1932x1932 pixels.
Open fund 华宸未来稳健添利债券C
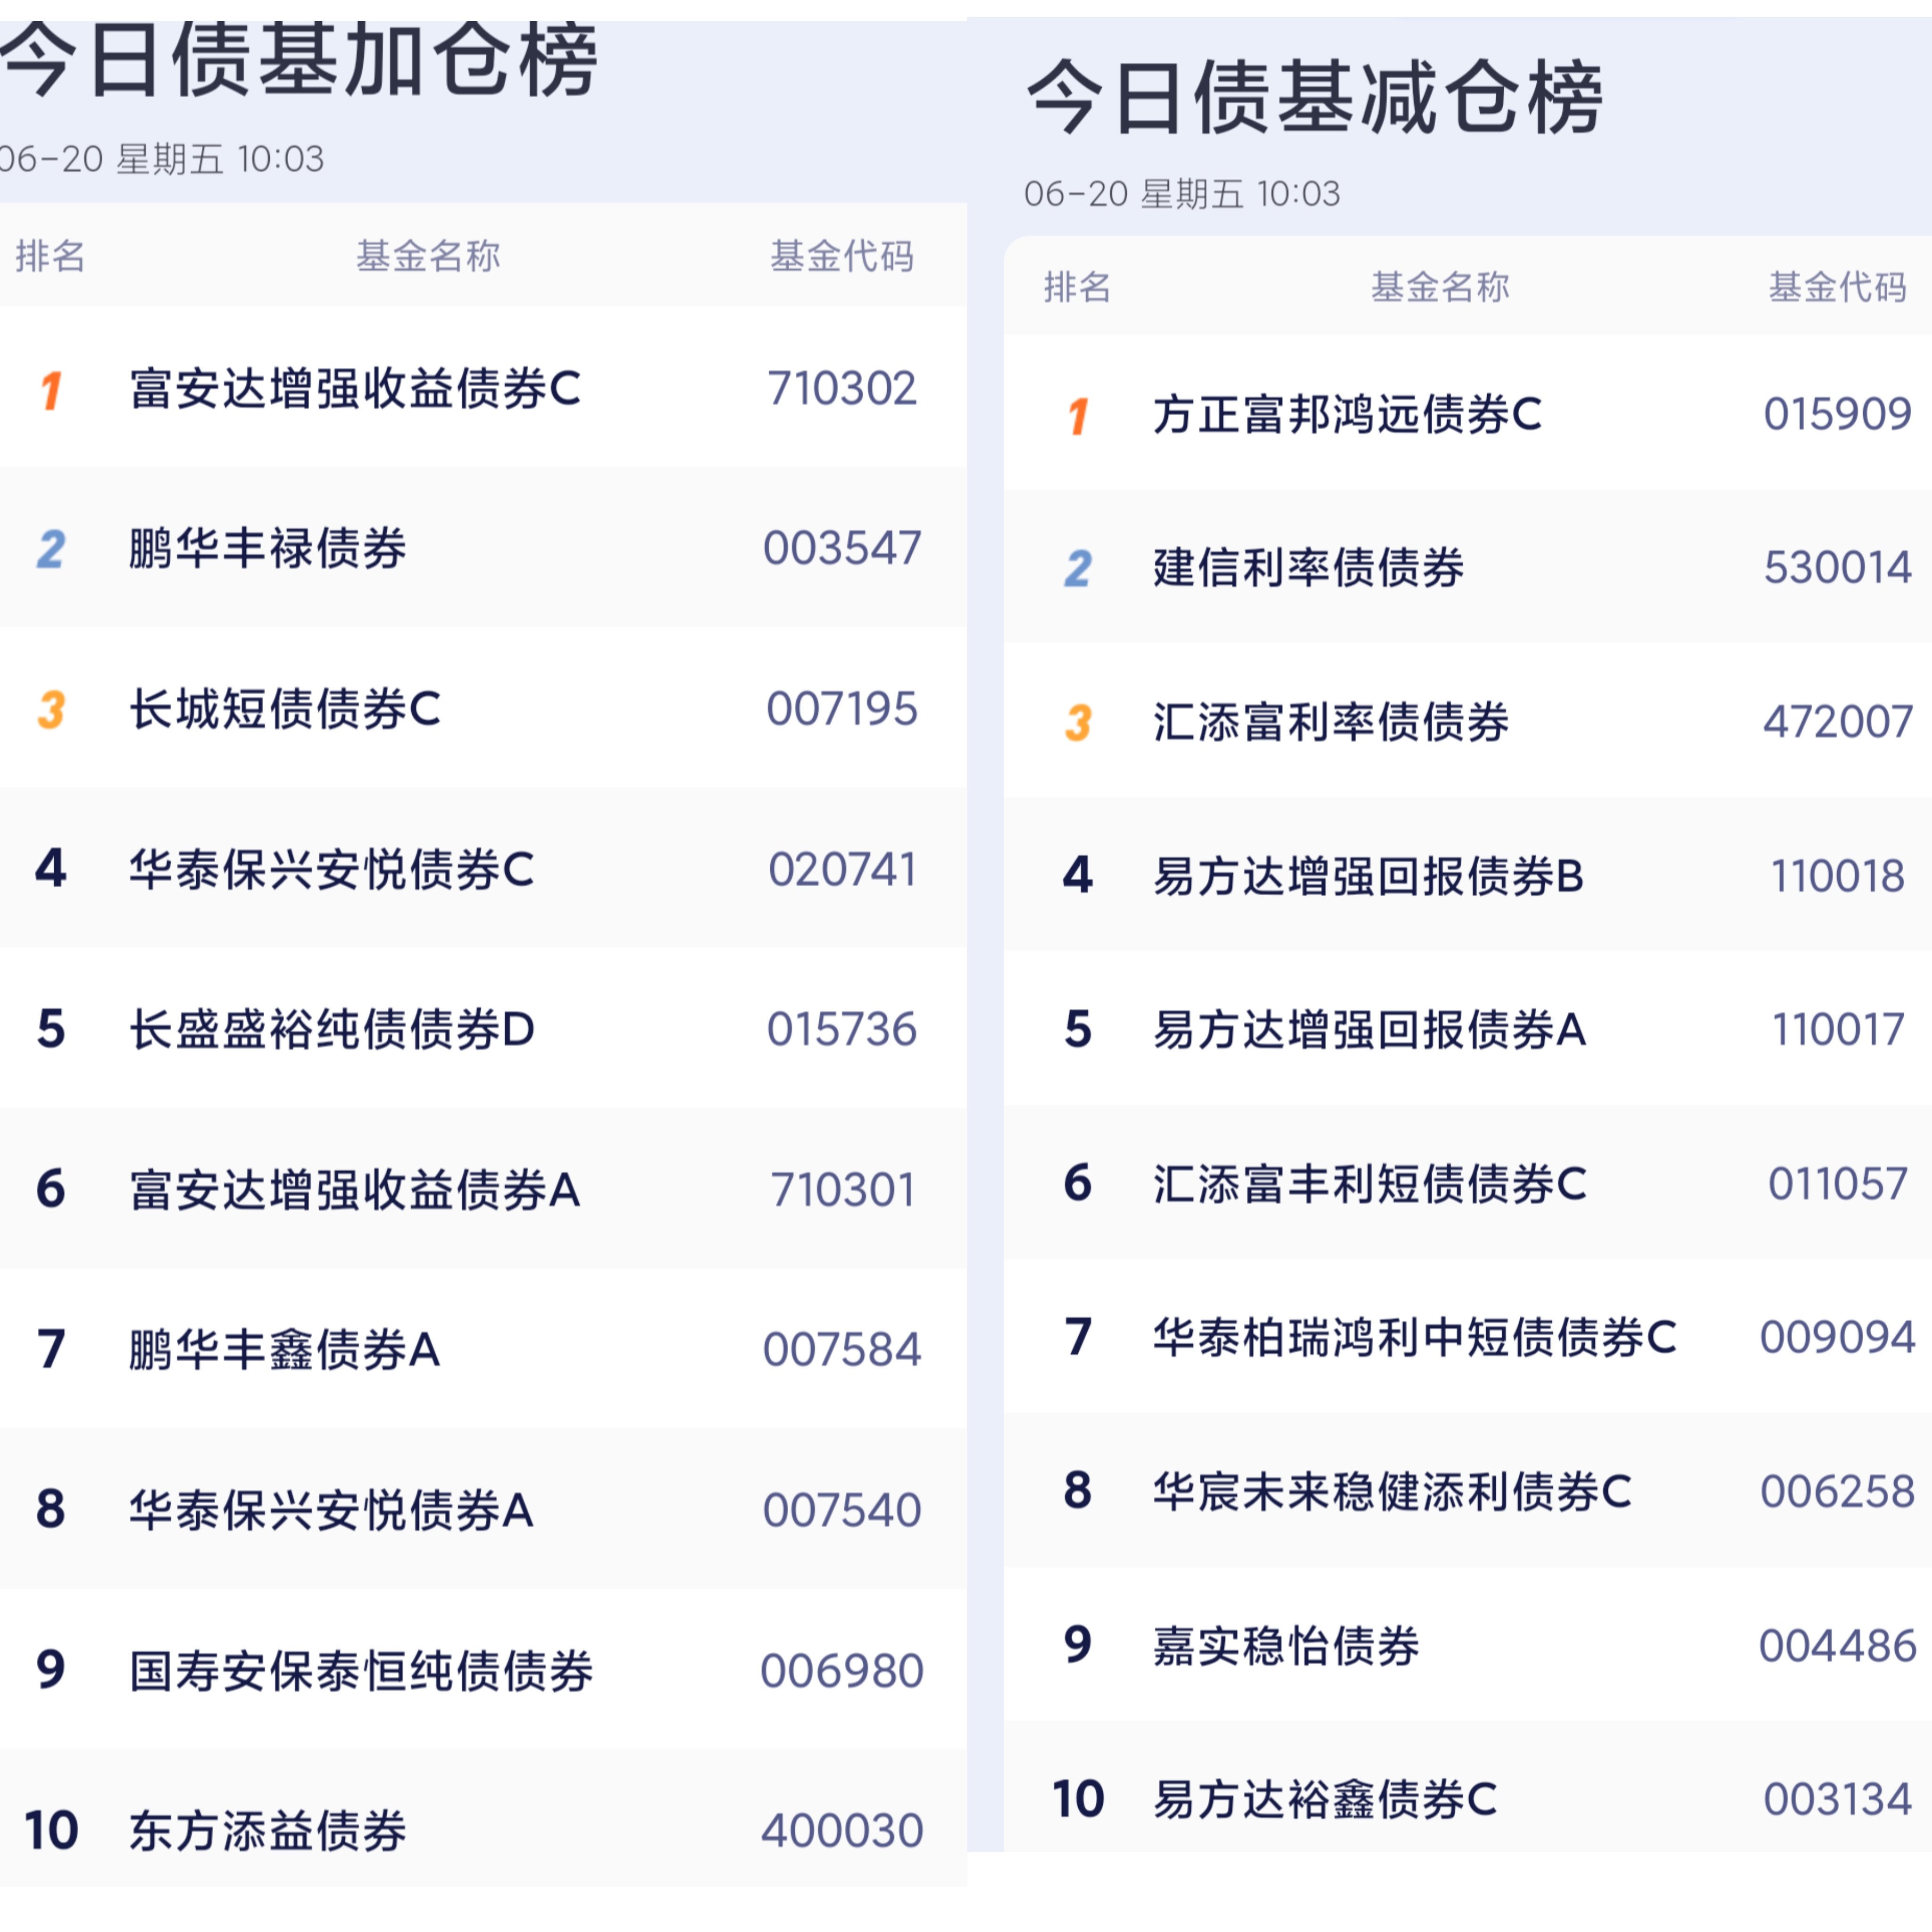coord(1392,1492)
